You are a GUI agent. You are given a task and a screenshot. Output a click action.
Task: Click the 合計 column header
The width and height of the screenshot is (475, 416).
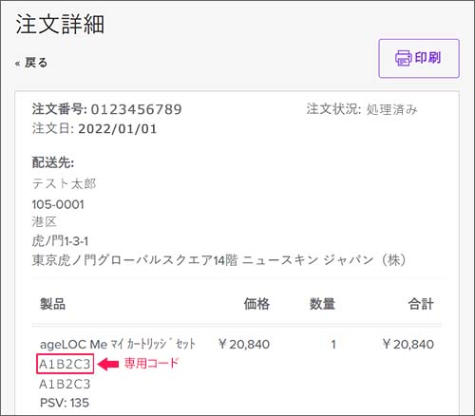421,304
